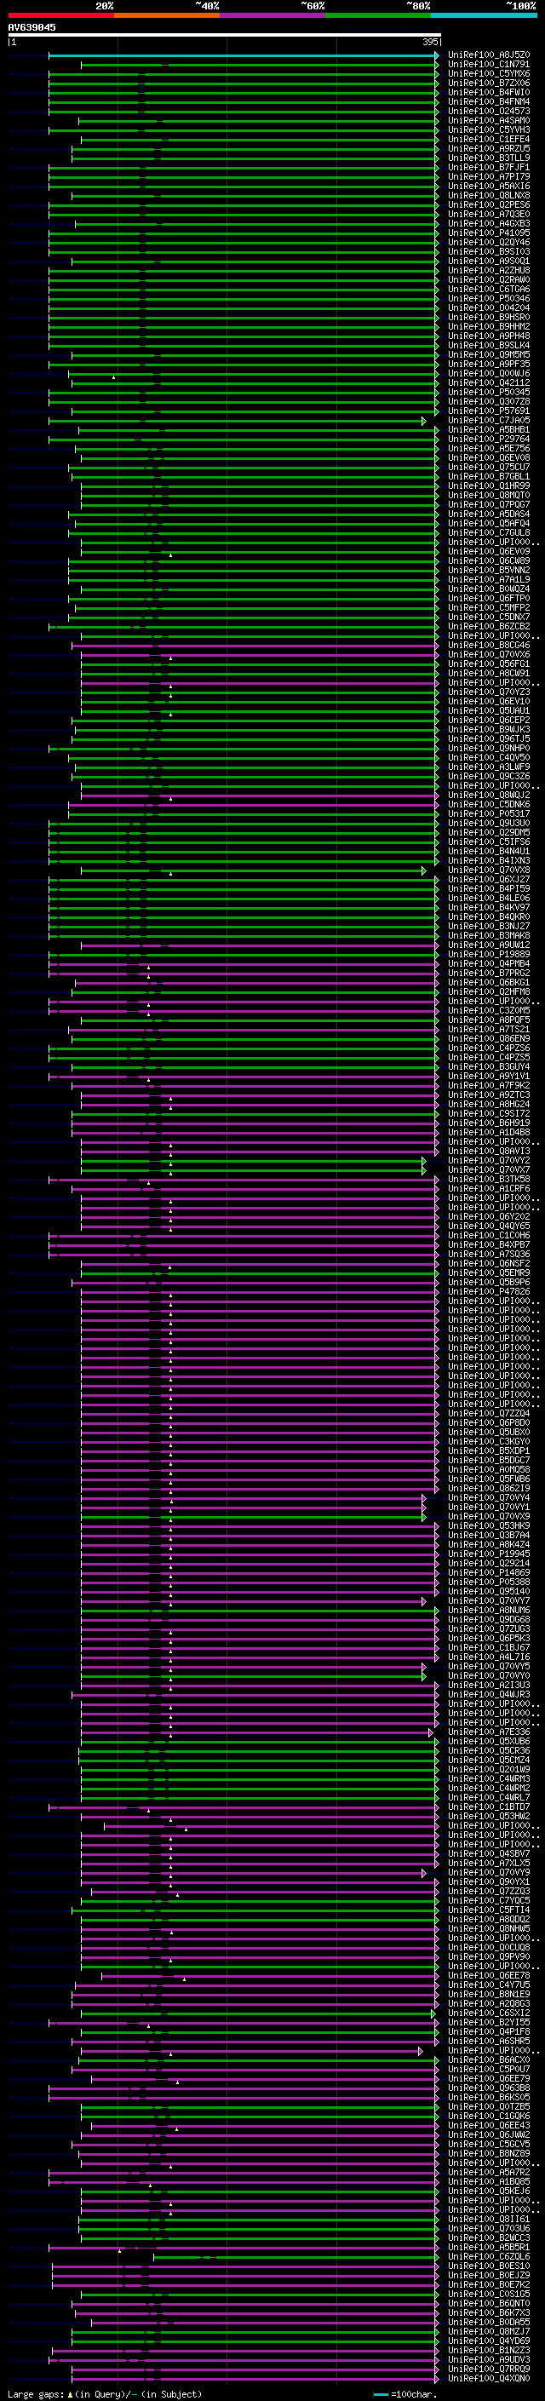Click the cyan alignment bar for A8J5Z0
545x2401 pixels.
[x=244, y=55]
